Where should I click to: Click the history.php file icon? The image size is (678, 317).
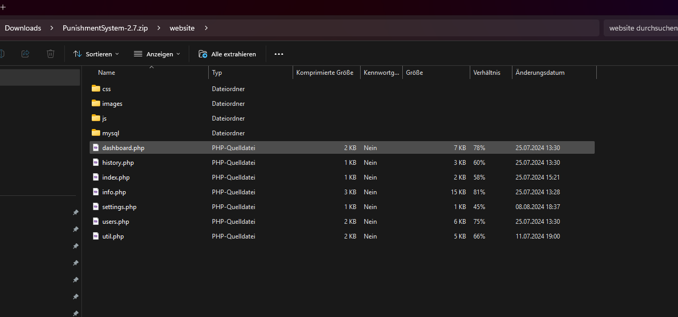click(x=95, y=162)
